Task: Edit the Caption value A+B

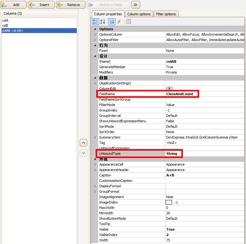Action: pyautogui.click(x=170, y=175)
